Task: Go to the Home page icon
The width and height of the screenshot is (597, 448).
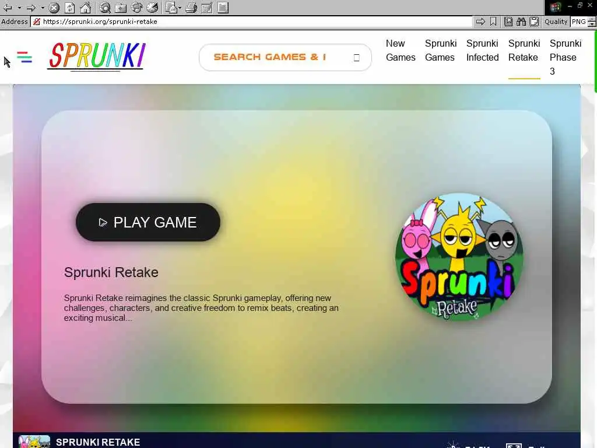Action: pyautogui.click(x=85, y=7)
